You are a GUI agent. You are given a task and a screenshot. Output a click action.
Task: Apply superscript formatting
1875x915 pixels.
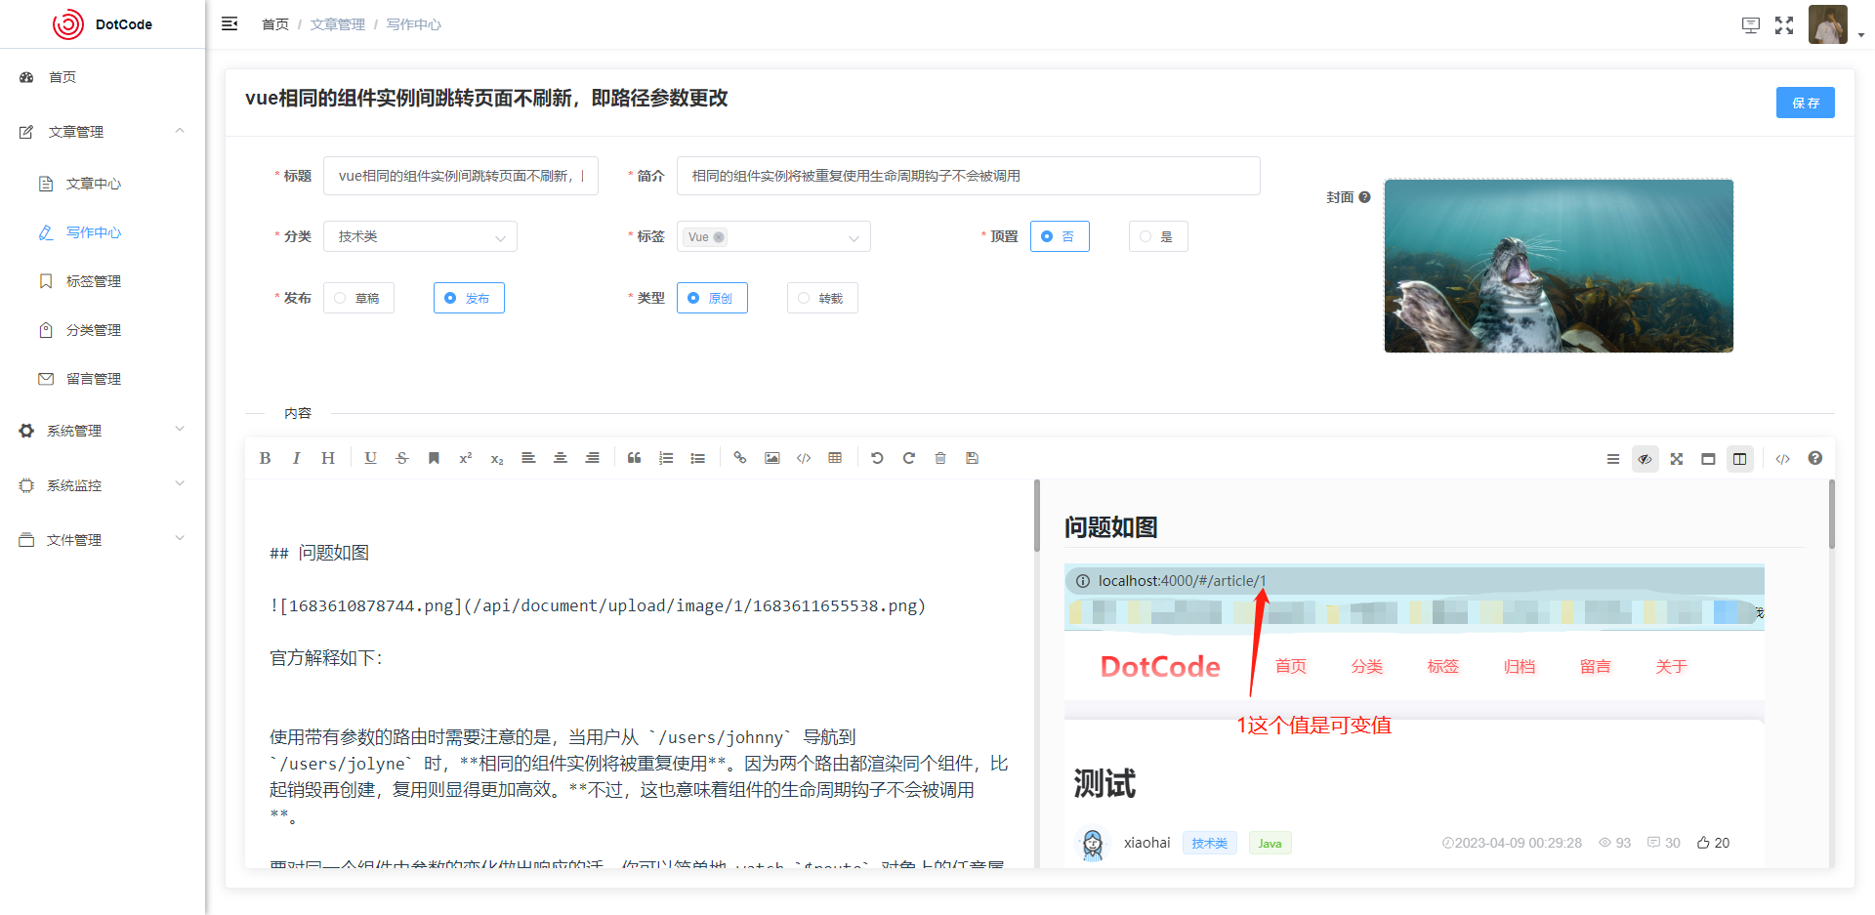pyautogui.click(x=465, y=458)
